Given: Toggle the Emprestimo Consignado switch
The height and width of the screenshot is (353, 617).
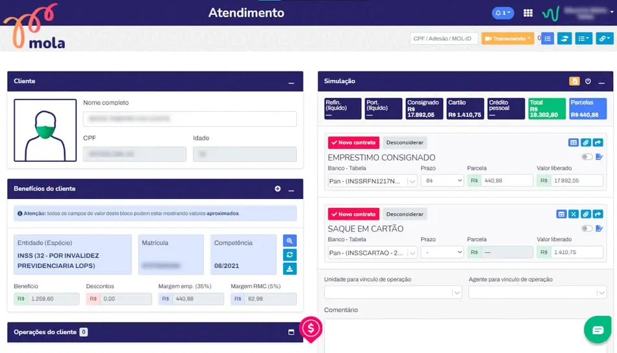Looking at the screenshot, I should coord(586,157).
